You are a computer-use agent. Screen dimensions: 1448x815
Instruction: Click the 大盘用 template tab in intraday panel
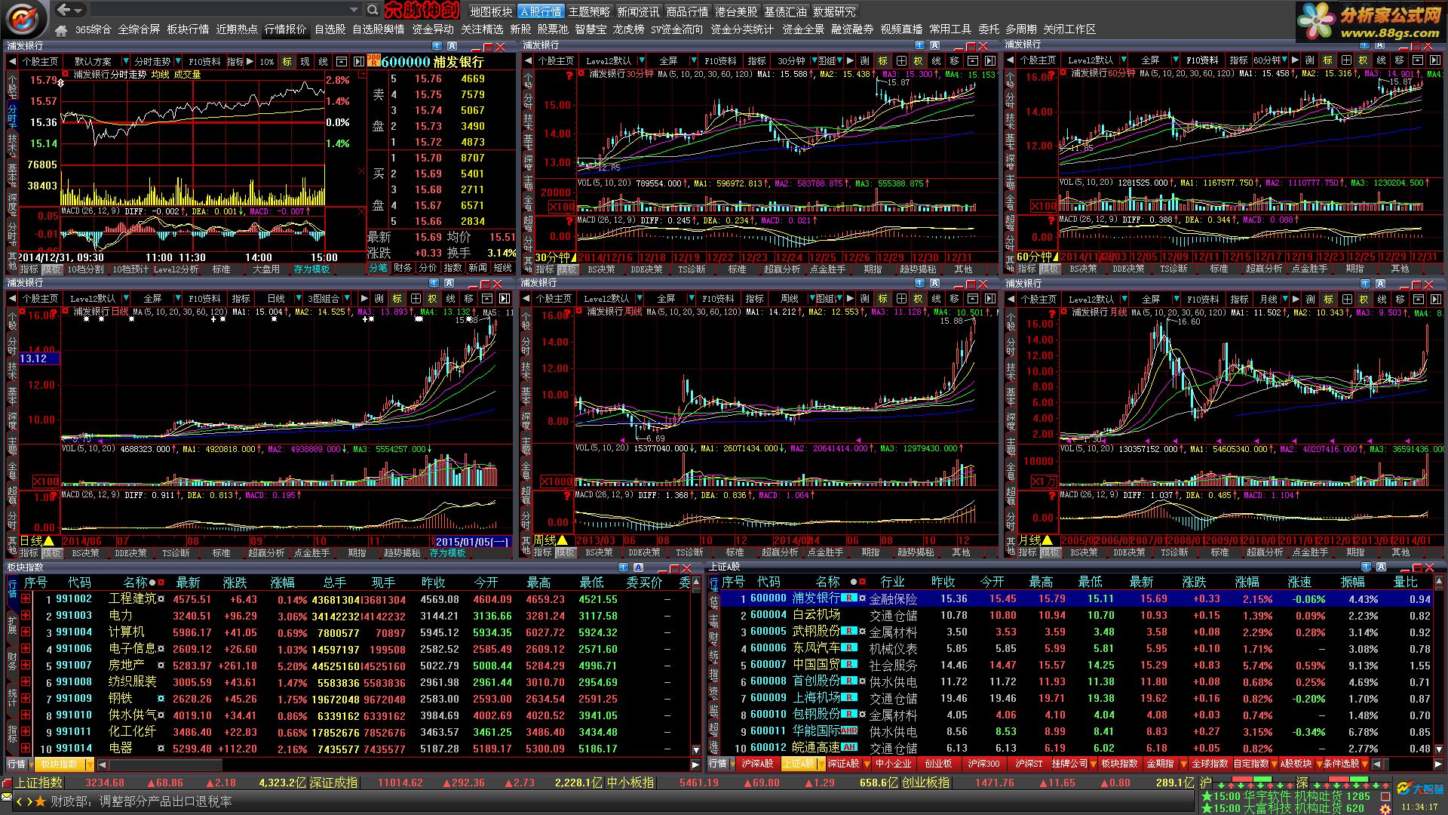tap(266, 269)
